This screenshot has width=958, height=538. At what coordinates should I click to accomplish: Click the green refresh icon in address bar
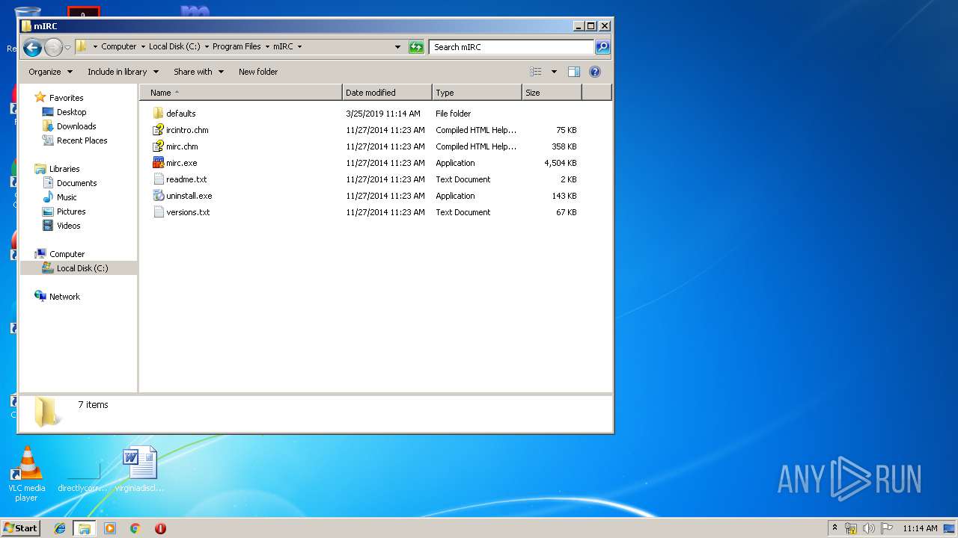coord(416,47)
